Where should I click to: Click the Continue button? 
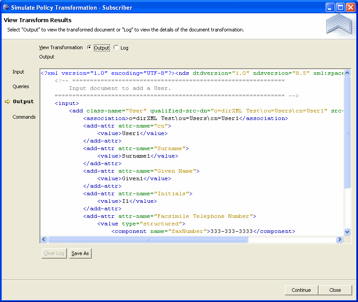301,290
